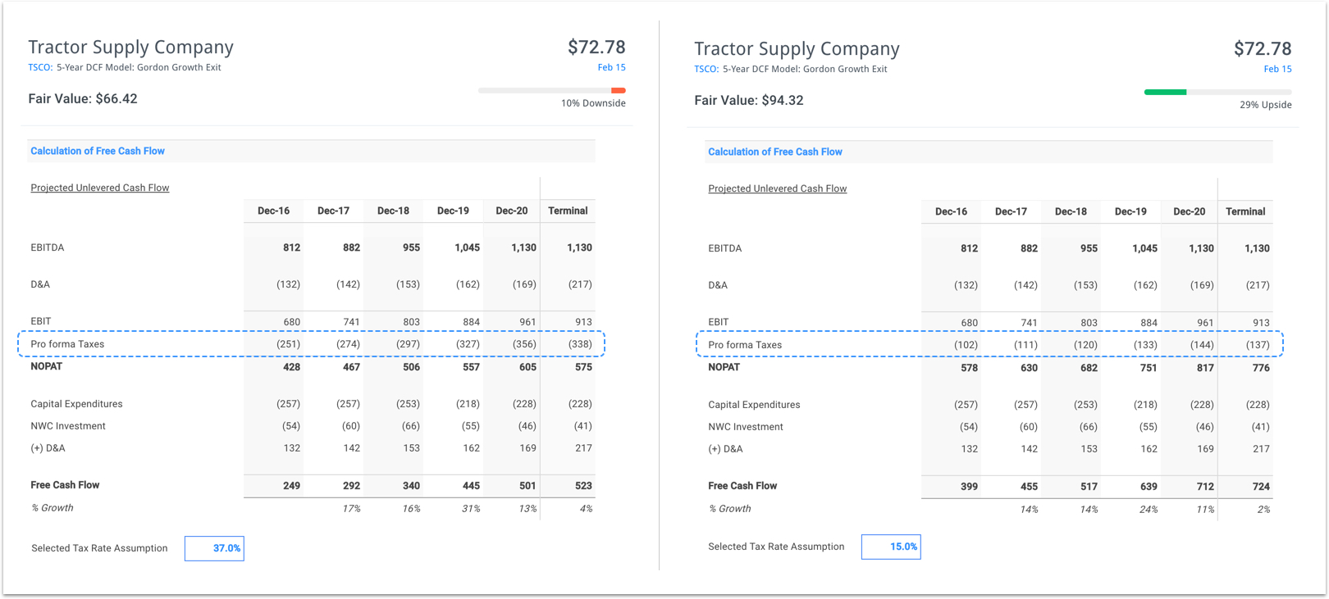Click growth value 31%
Image resolution: width=1329 pixels, height=599 pixels.
click(x=471, y=509)
